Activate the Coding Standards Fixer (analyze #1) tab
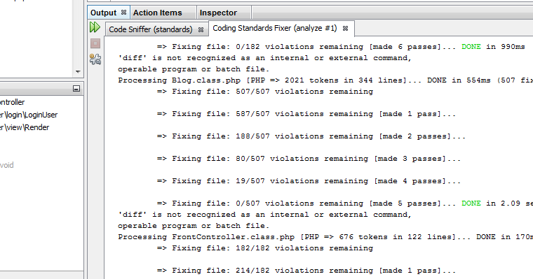Viewport: 533px width, 279px height. (x=275, y=28)
